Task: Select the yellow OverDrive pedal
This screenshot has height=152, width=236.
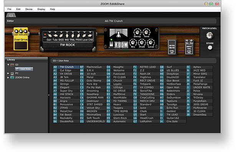Action: pyautogui.click(x=21, y=39)
